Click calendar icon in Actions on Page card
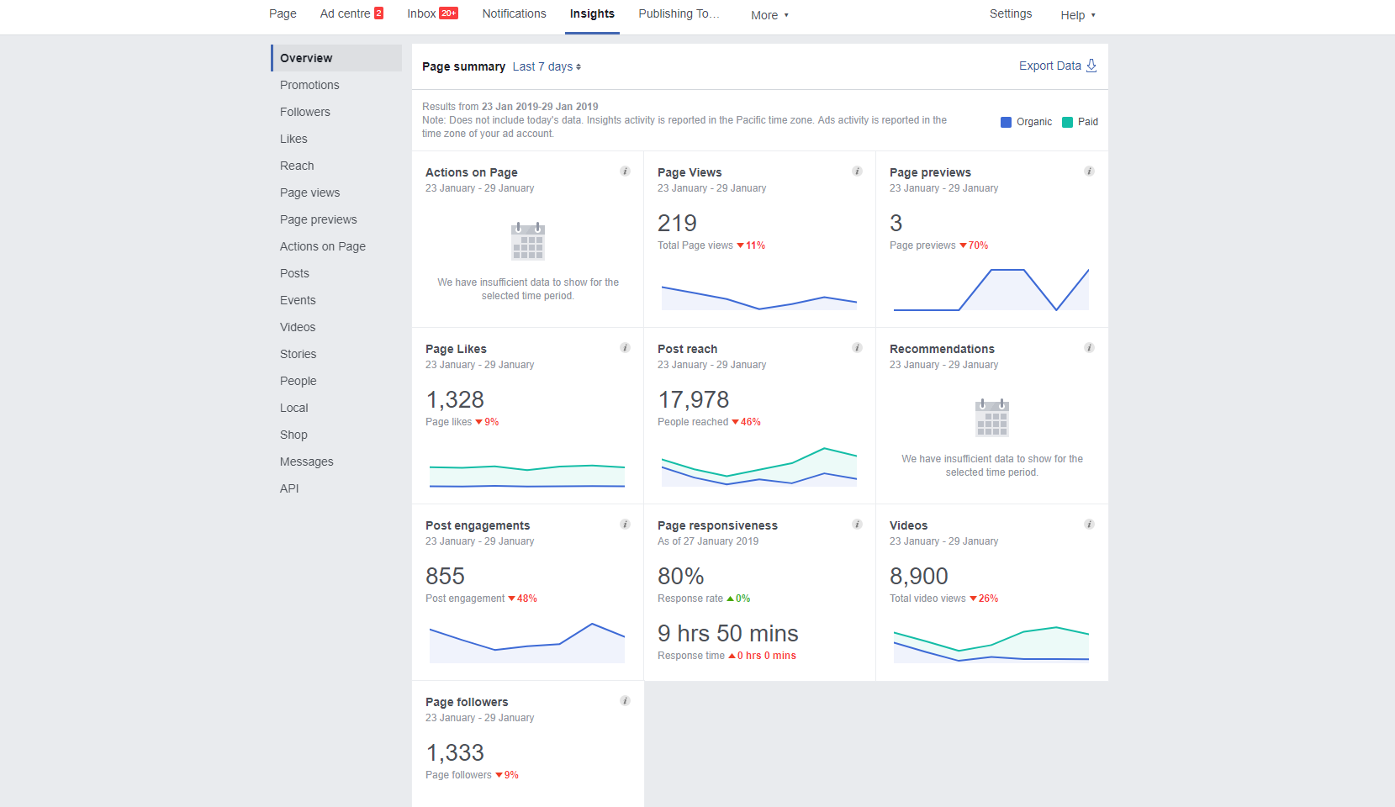The height and width of the screenshot is (807, 1395). tap(528, 241)
